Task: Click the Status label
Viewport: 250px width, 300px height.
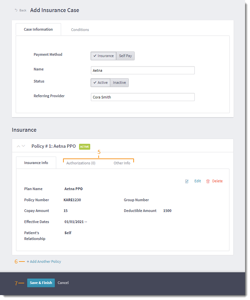Action: [39, 82]
